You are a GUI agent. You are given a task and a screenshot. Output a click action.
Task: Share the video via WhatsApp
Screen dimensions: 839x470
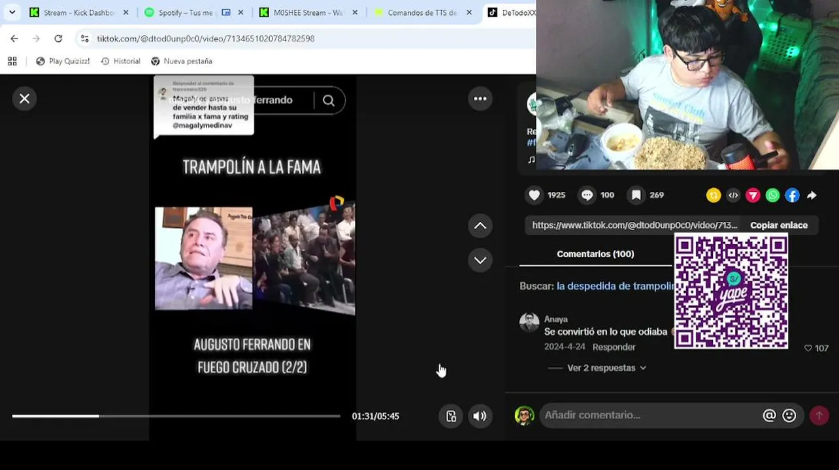pyautogui.click(x=772, y=195)
